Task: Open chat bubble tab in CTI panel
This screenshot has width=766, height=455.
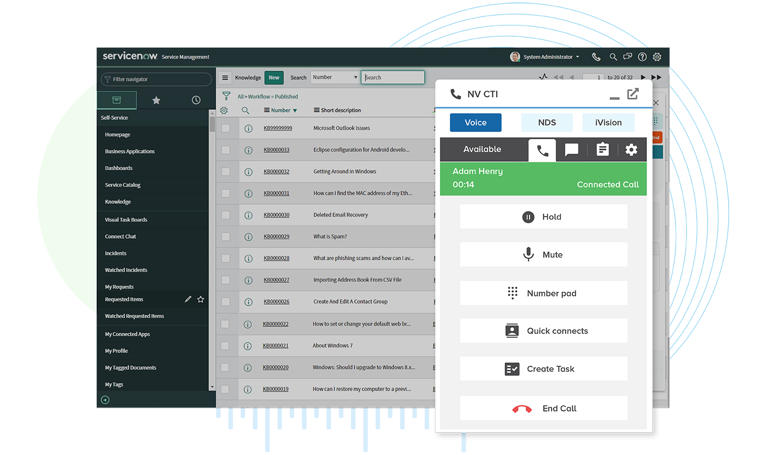Action: pos(571,150)
